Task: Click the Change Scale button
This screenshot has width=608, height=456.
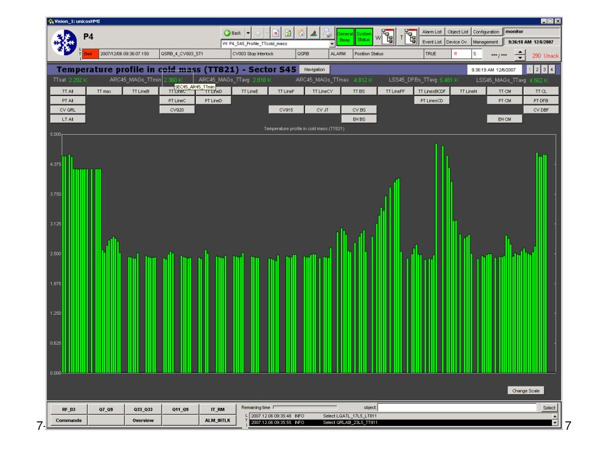Action: [525, 391]
